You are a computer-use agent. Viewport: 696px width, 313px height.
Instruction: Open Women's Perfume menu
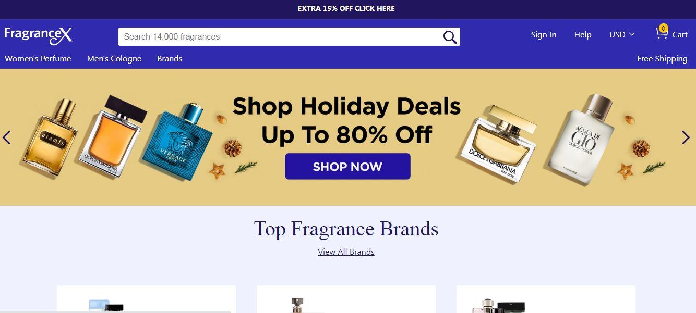pos(38,59)
